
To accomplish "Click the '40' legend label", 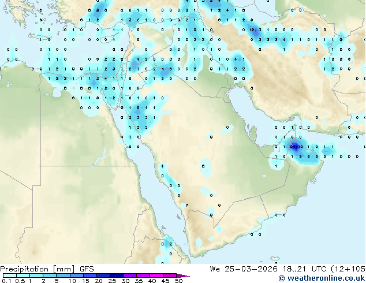I will point(152,281).
